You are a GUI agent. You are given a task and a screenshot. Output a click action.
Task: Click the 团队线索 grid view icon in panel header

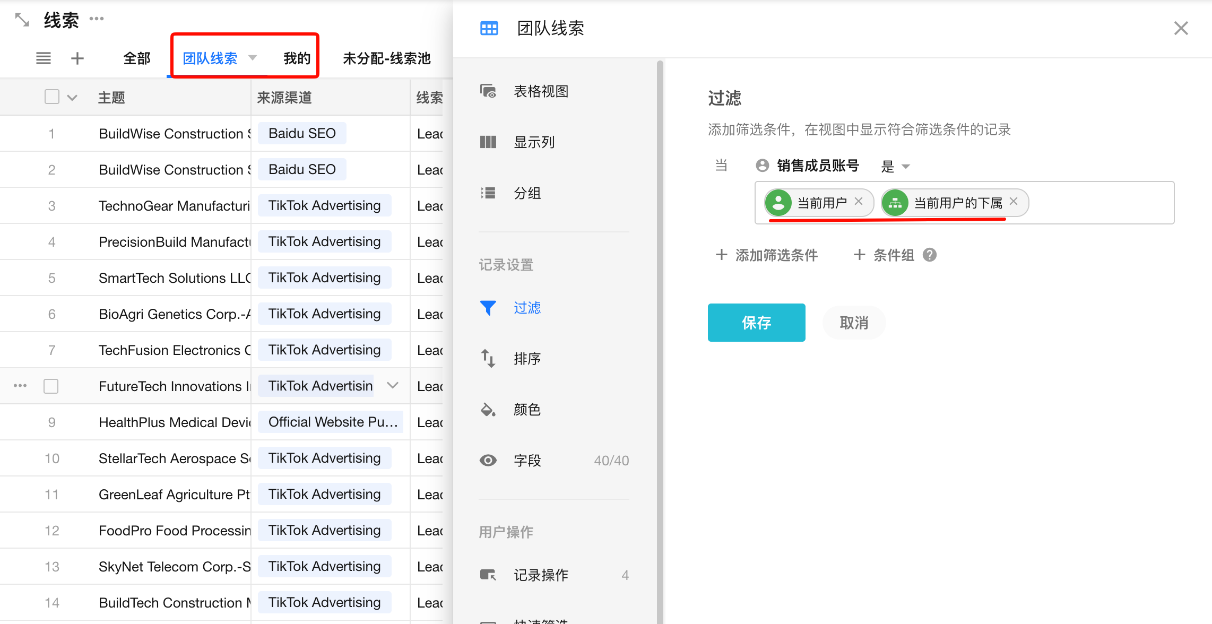point(489,28)
